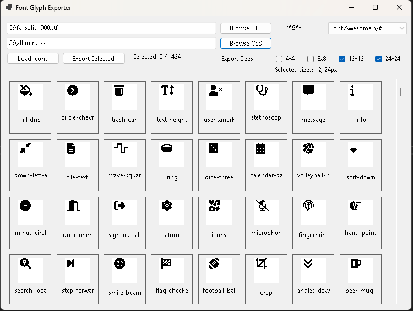Pick the hand-point icon tile
This screenshot has height=311, width=413.
[x=360, y=223]
